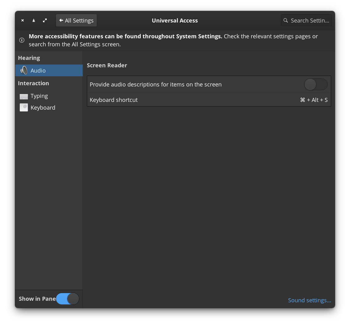Focus the Search Settings field
The image size is (350, 327).
click(309, 20)
